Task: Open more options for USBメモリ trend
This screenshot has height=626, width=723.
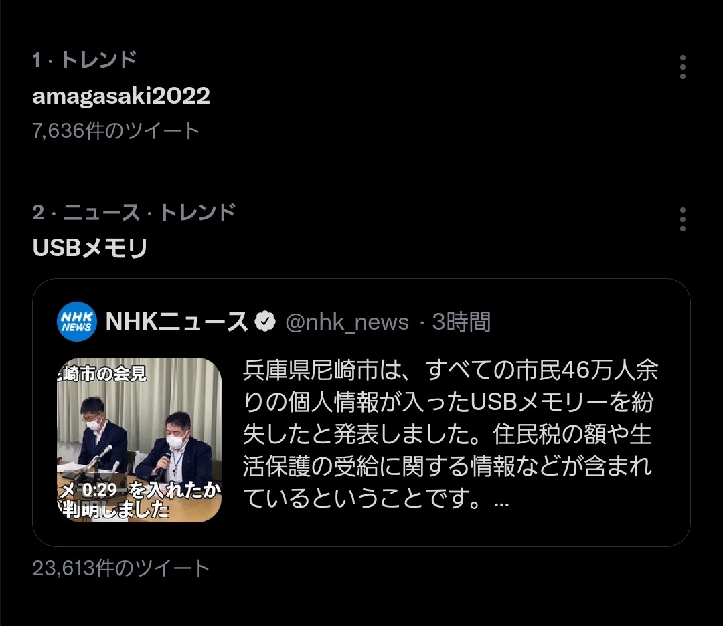Action: (x=682, y=219)
